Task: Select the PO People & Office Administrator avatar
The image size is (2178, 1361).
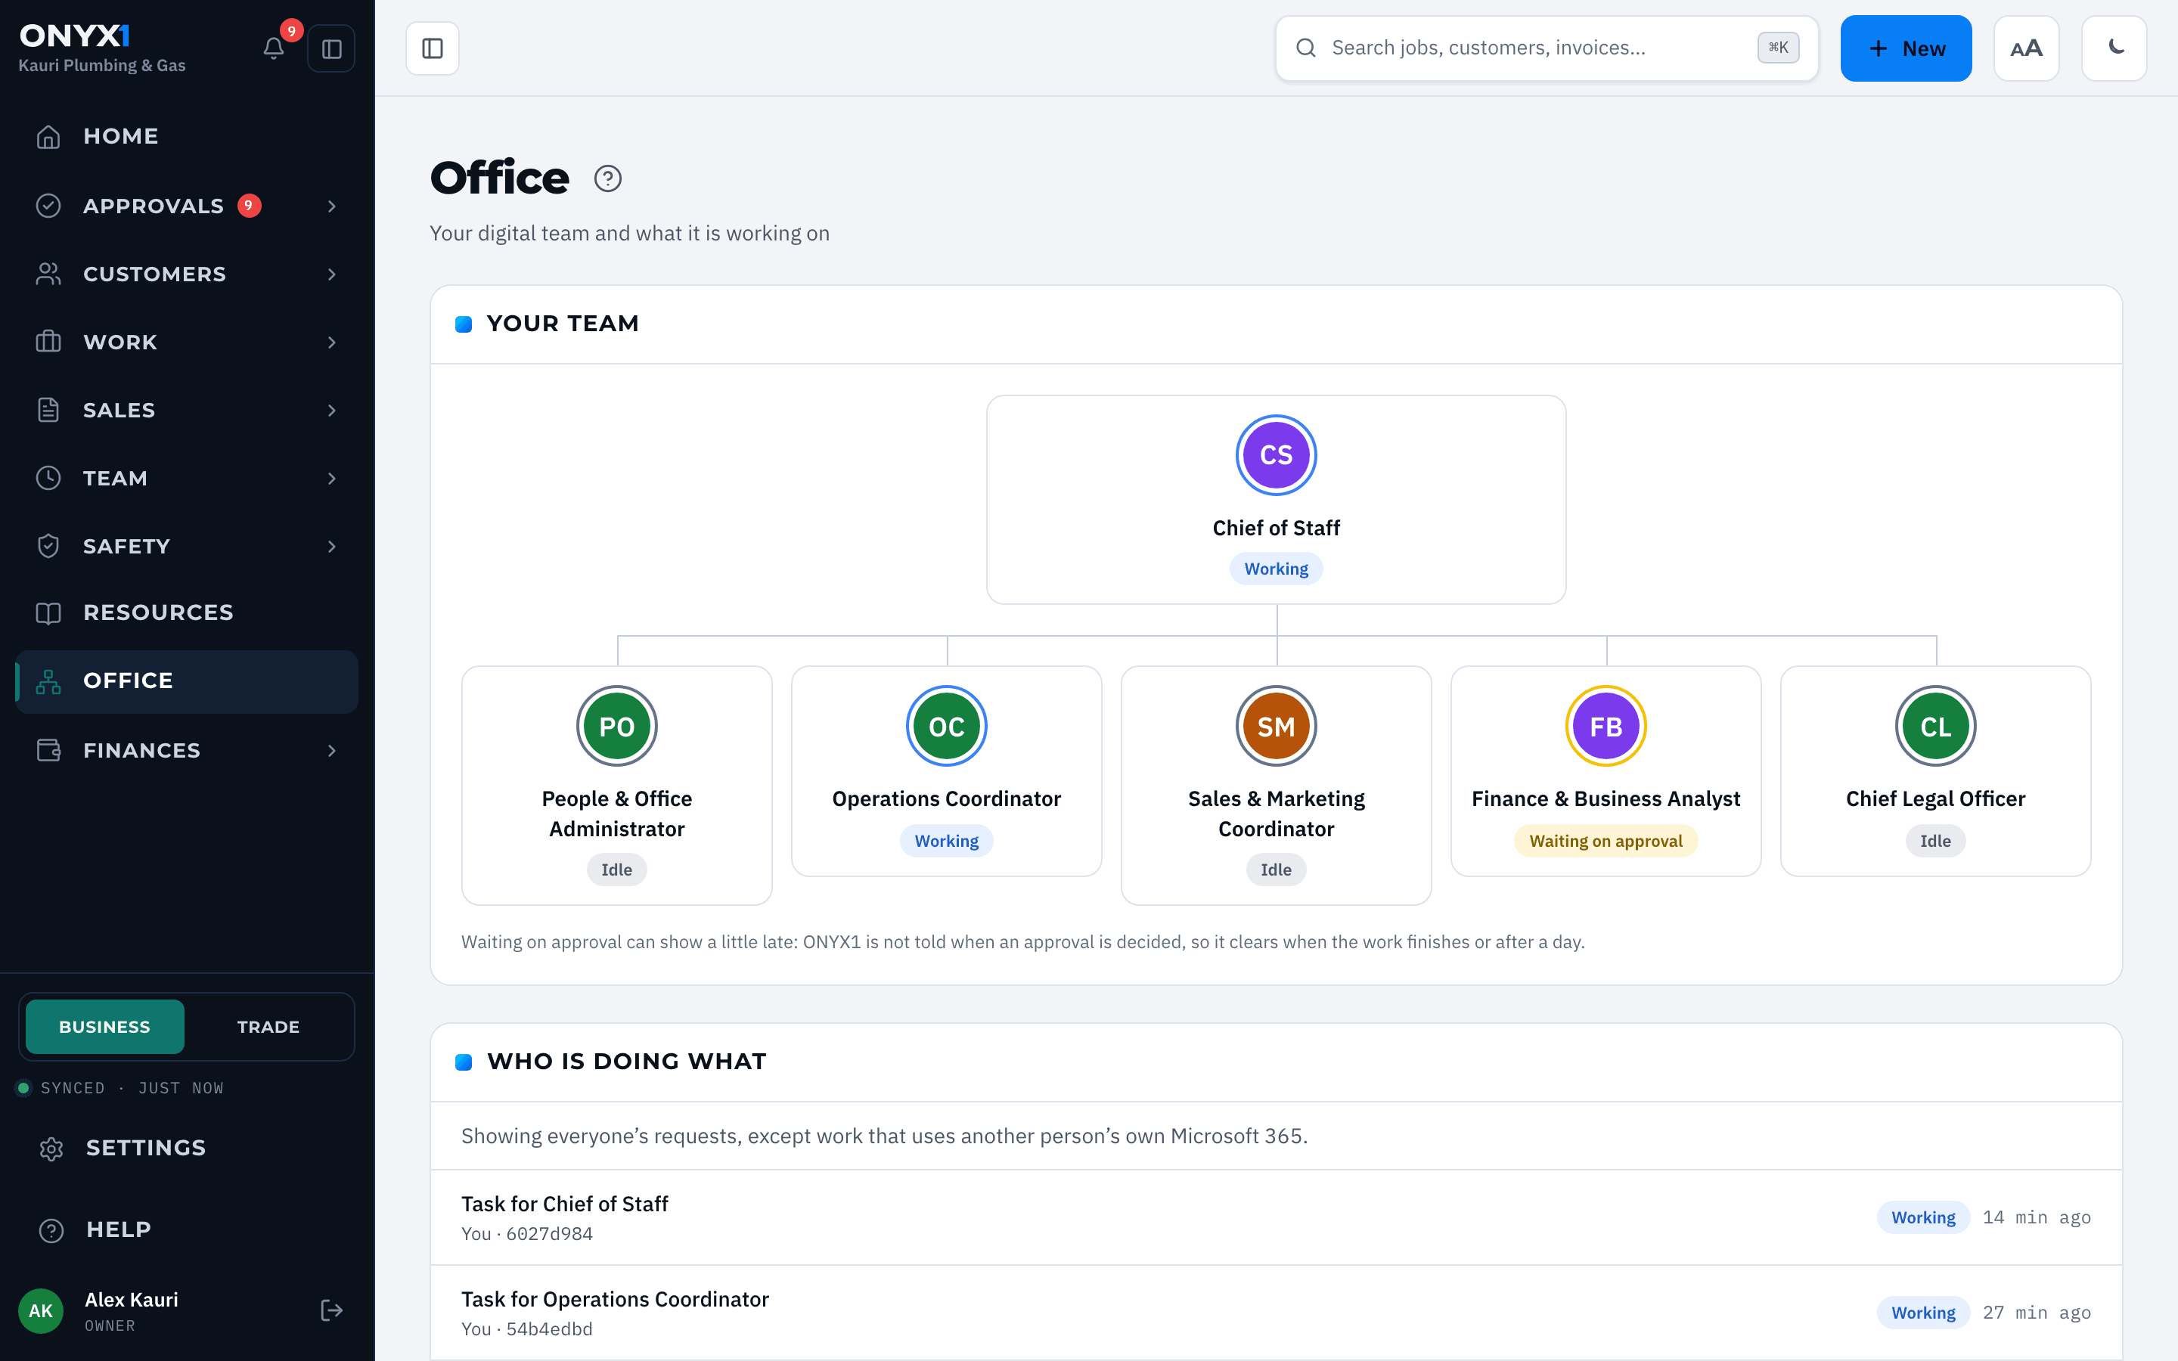Action: [616, 727]
